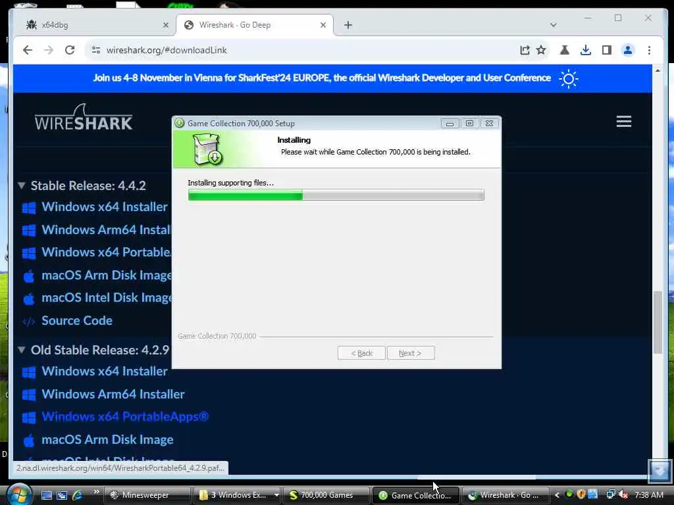The width and height of the screenshot is (674, 505).
Task: Open Chrome three-dot menu
Action: pyautogui.click(x=649, y=50)
